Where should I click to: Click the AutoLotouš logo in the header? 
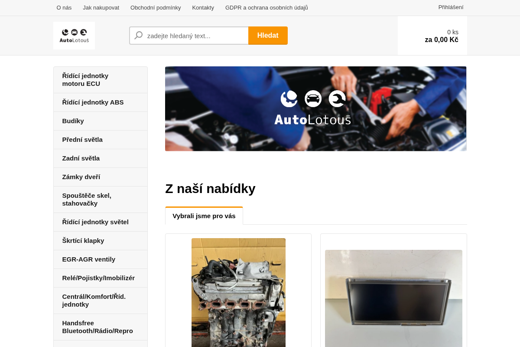pos(74,36)
